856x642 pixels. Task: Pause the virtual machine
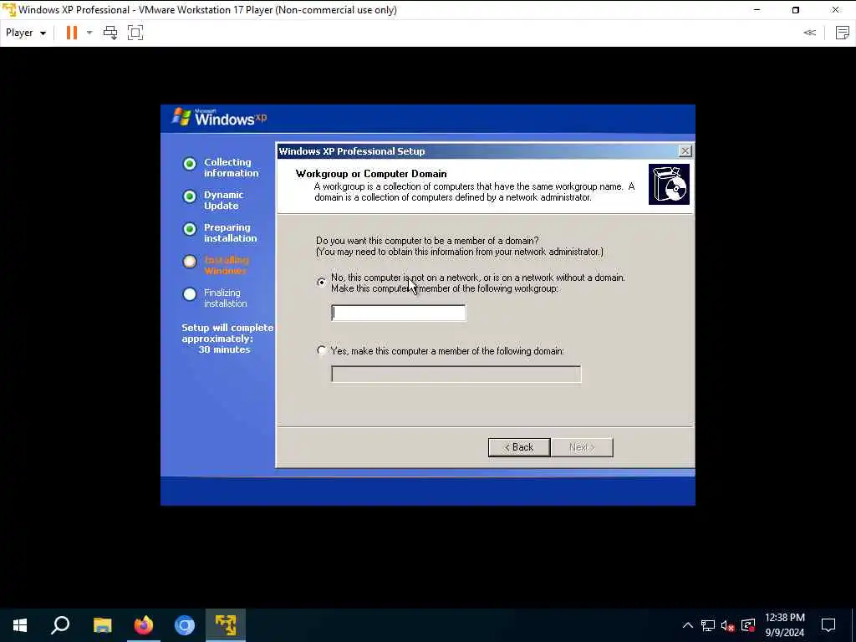point(72,33)
